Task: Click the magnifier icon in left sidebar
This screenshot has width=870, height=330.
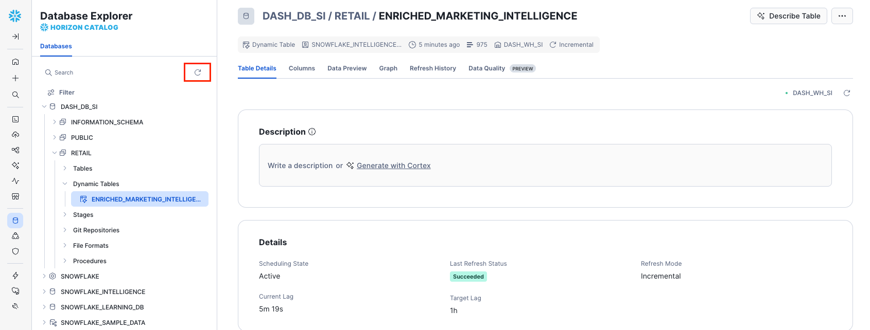Action: 15,95
